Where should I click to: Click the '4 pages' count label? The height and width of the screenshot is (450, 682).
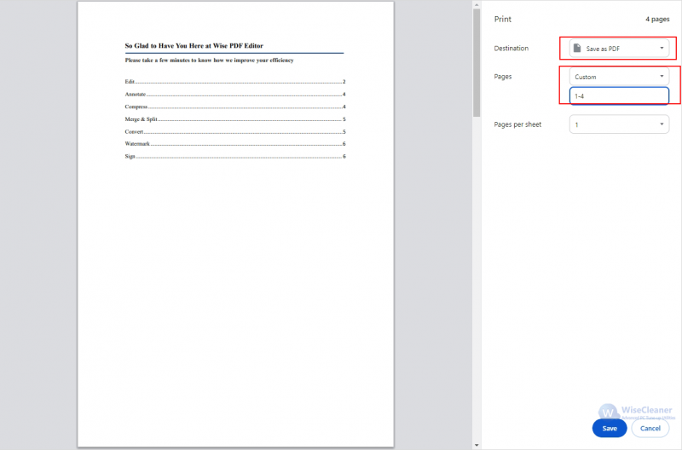(657, 19)
